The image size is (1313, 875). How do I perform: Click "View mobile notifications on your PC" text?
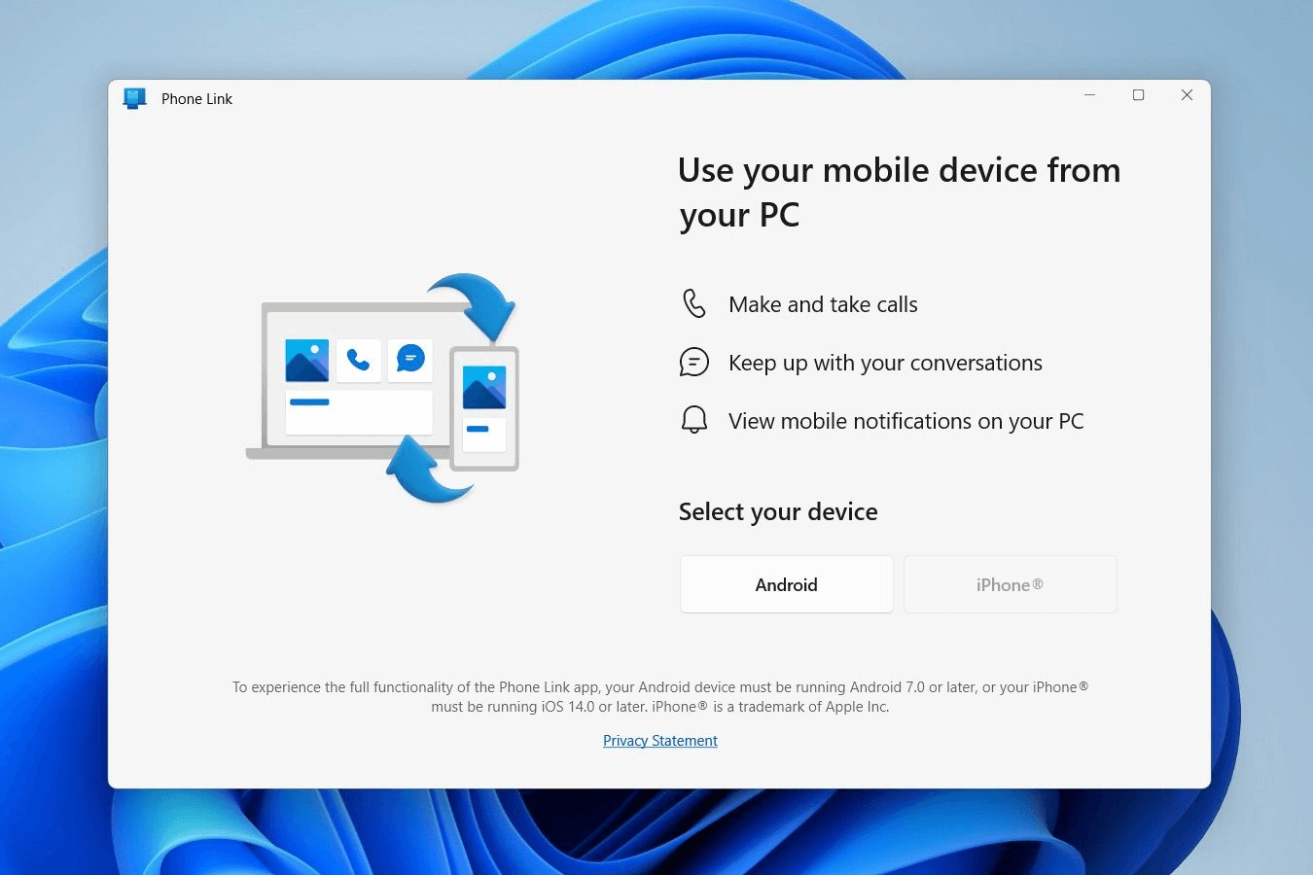tap(905, 421)
